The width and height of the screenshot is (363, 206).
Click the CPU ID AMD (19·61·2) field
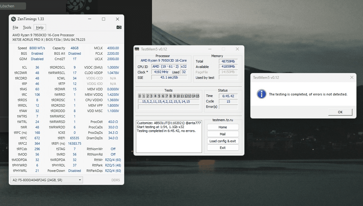pos(166,66)
